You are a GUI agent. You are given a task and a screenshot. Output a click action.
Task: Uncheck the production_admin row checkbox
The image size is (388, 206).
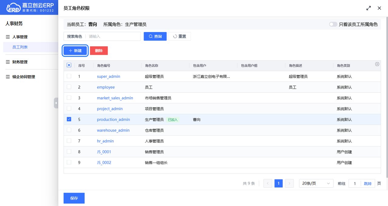[69, 119]
